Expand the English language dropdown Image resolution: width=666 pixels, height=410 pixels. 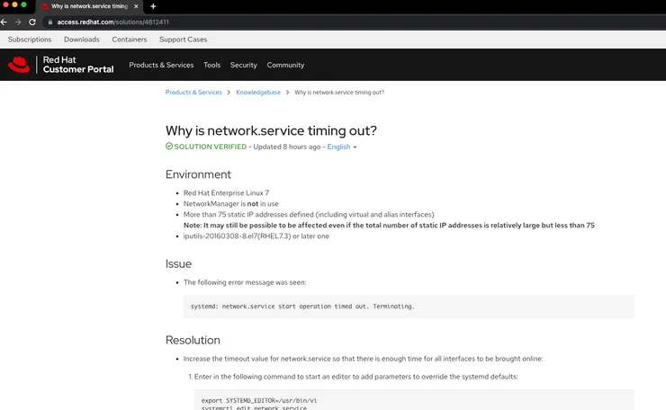(342, 147)
